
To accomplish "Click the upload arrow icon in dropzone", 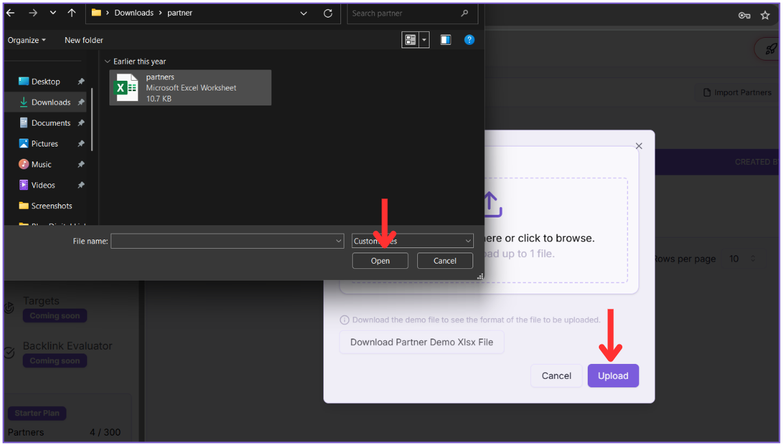I will (491, 204).
